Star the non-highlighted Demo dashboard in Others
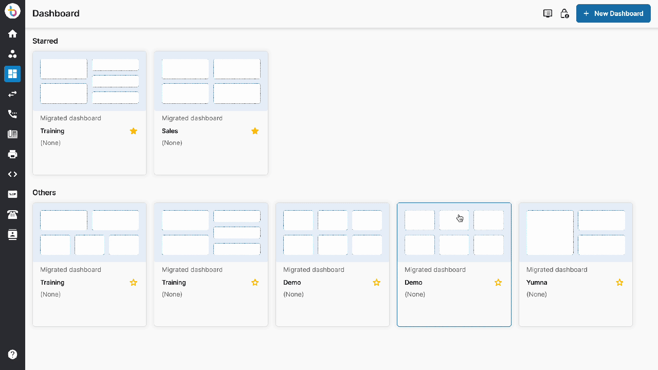Screen dimensions: 658x370 tap(377, 283)
